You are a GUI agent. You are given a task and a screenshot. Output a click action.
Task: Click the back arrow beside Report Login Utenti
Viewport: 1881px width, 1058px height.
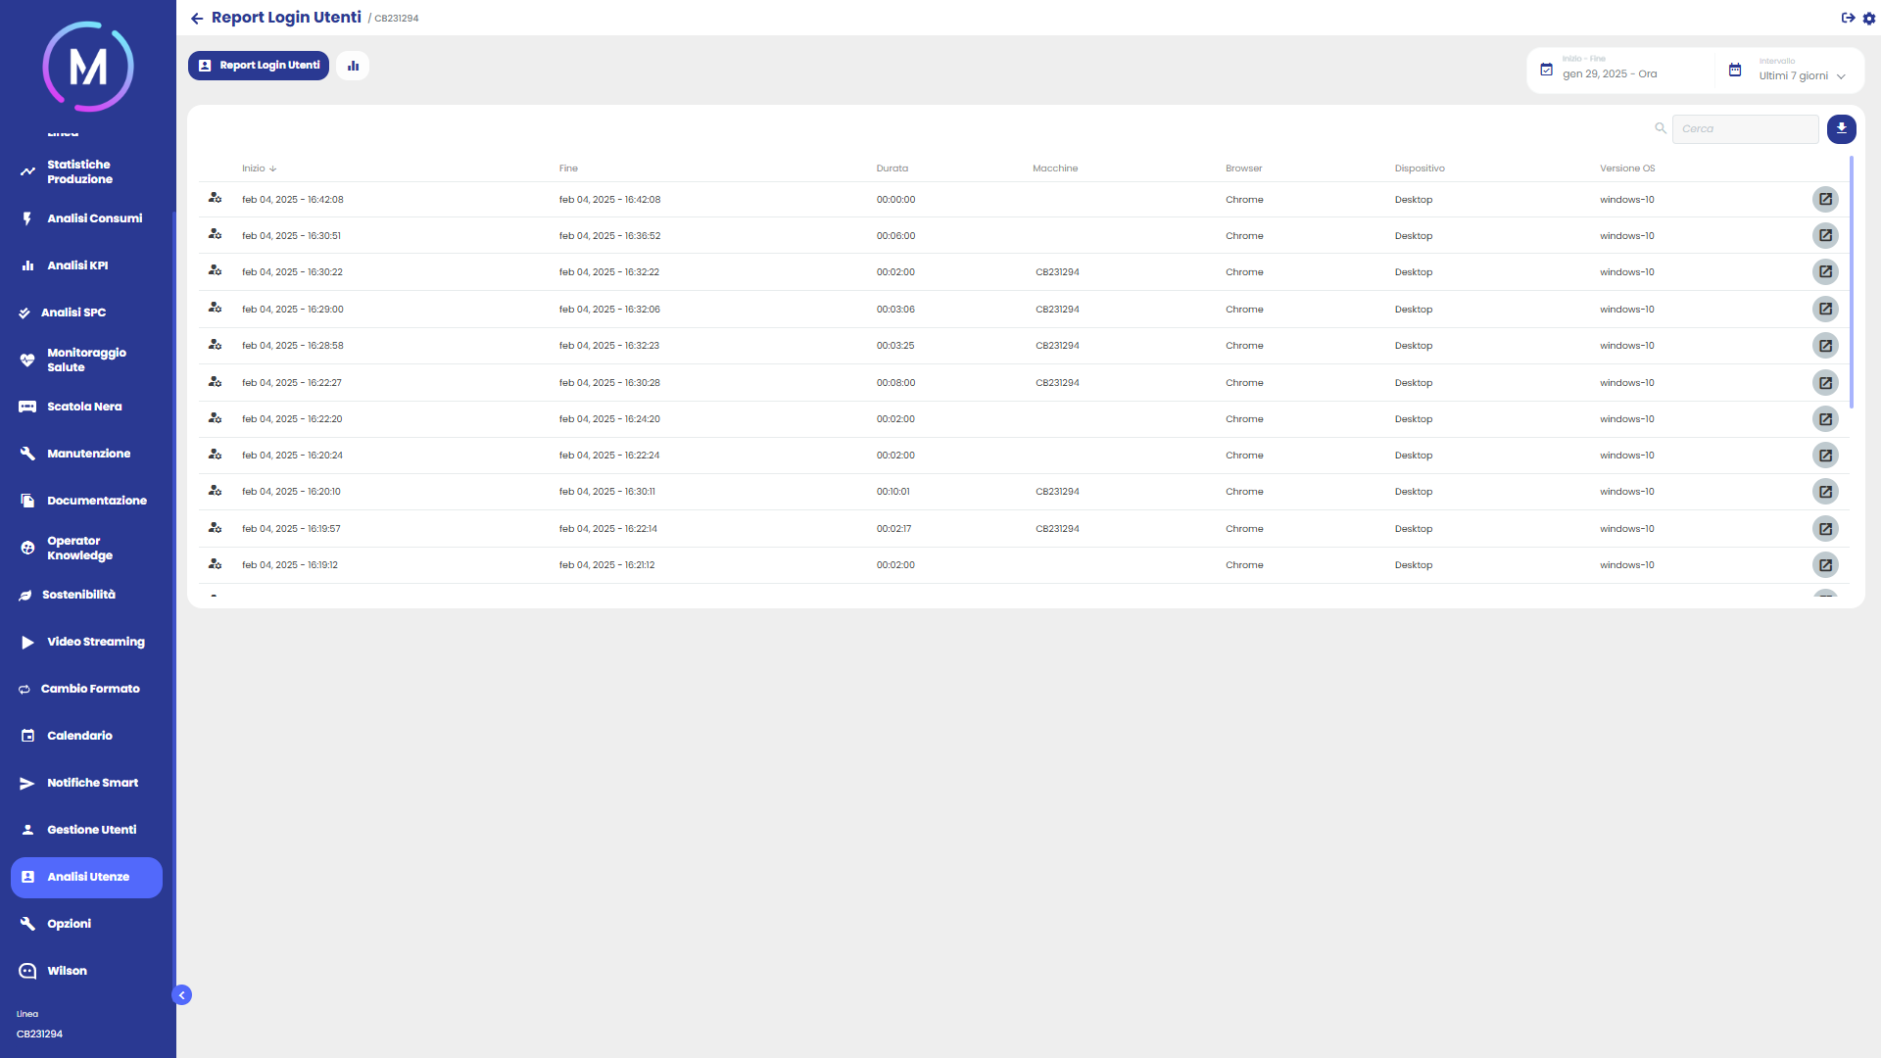[x=197, y=19]
